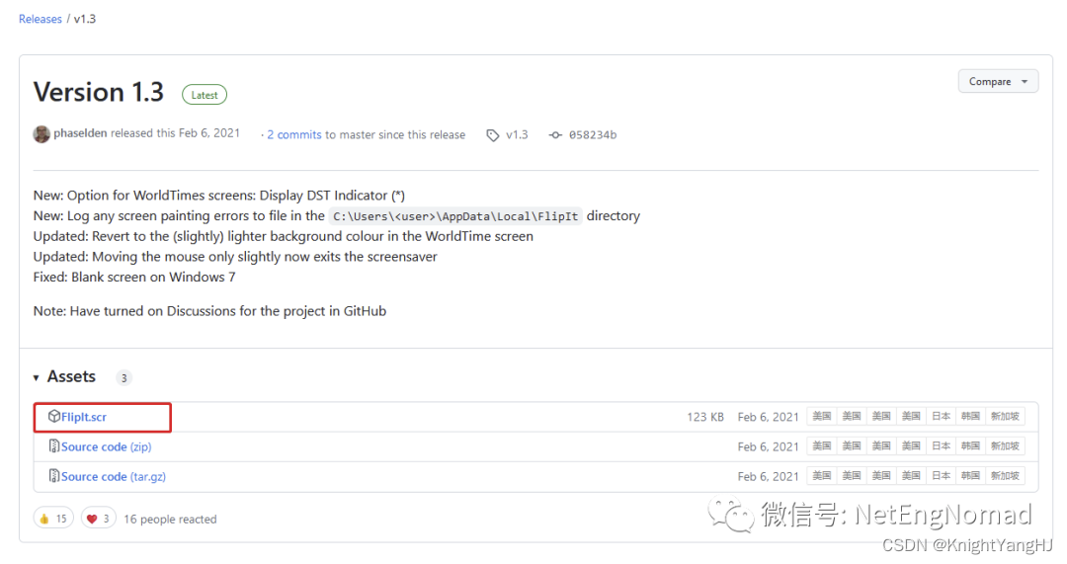The height and width of the screenshot is (564, 1067).
Task: Open commit 058234b
Action: pos(593,134)
